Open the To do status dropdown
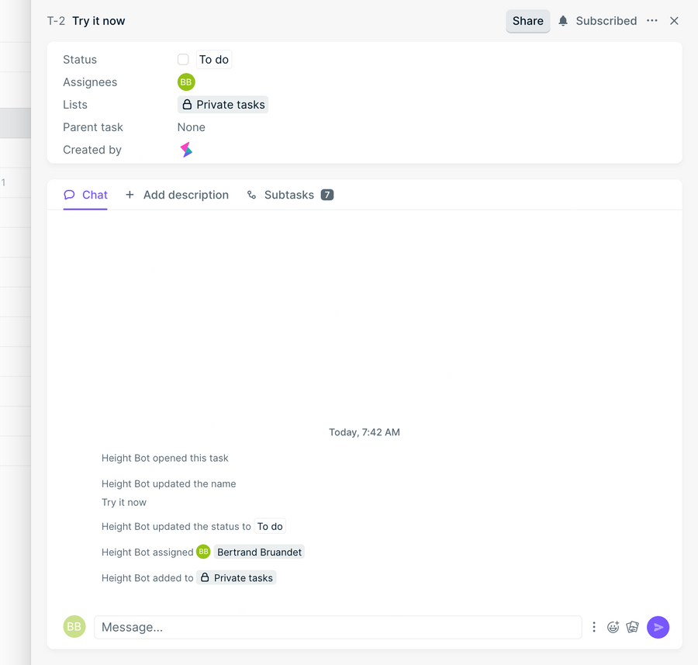Viewport: 698px width, 665px height. point(213,59)
